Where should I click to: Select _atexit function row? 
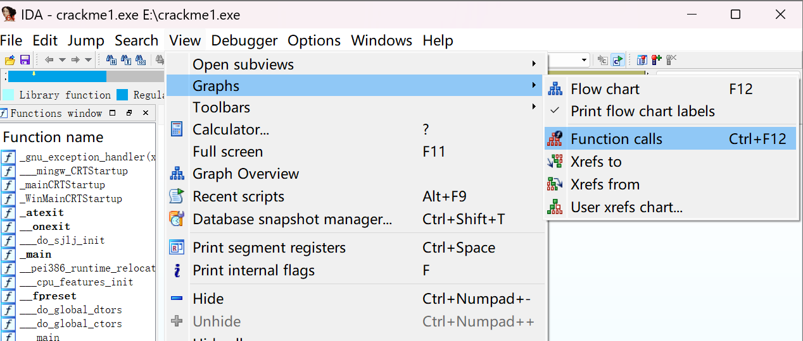pyautogui.click(x=78, y=212)
